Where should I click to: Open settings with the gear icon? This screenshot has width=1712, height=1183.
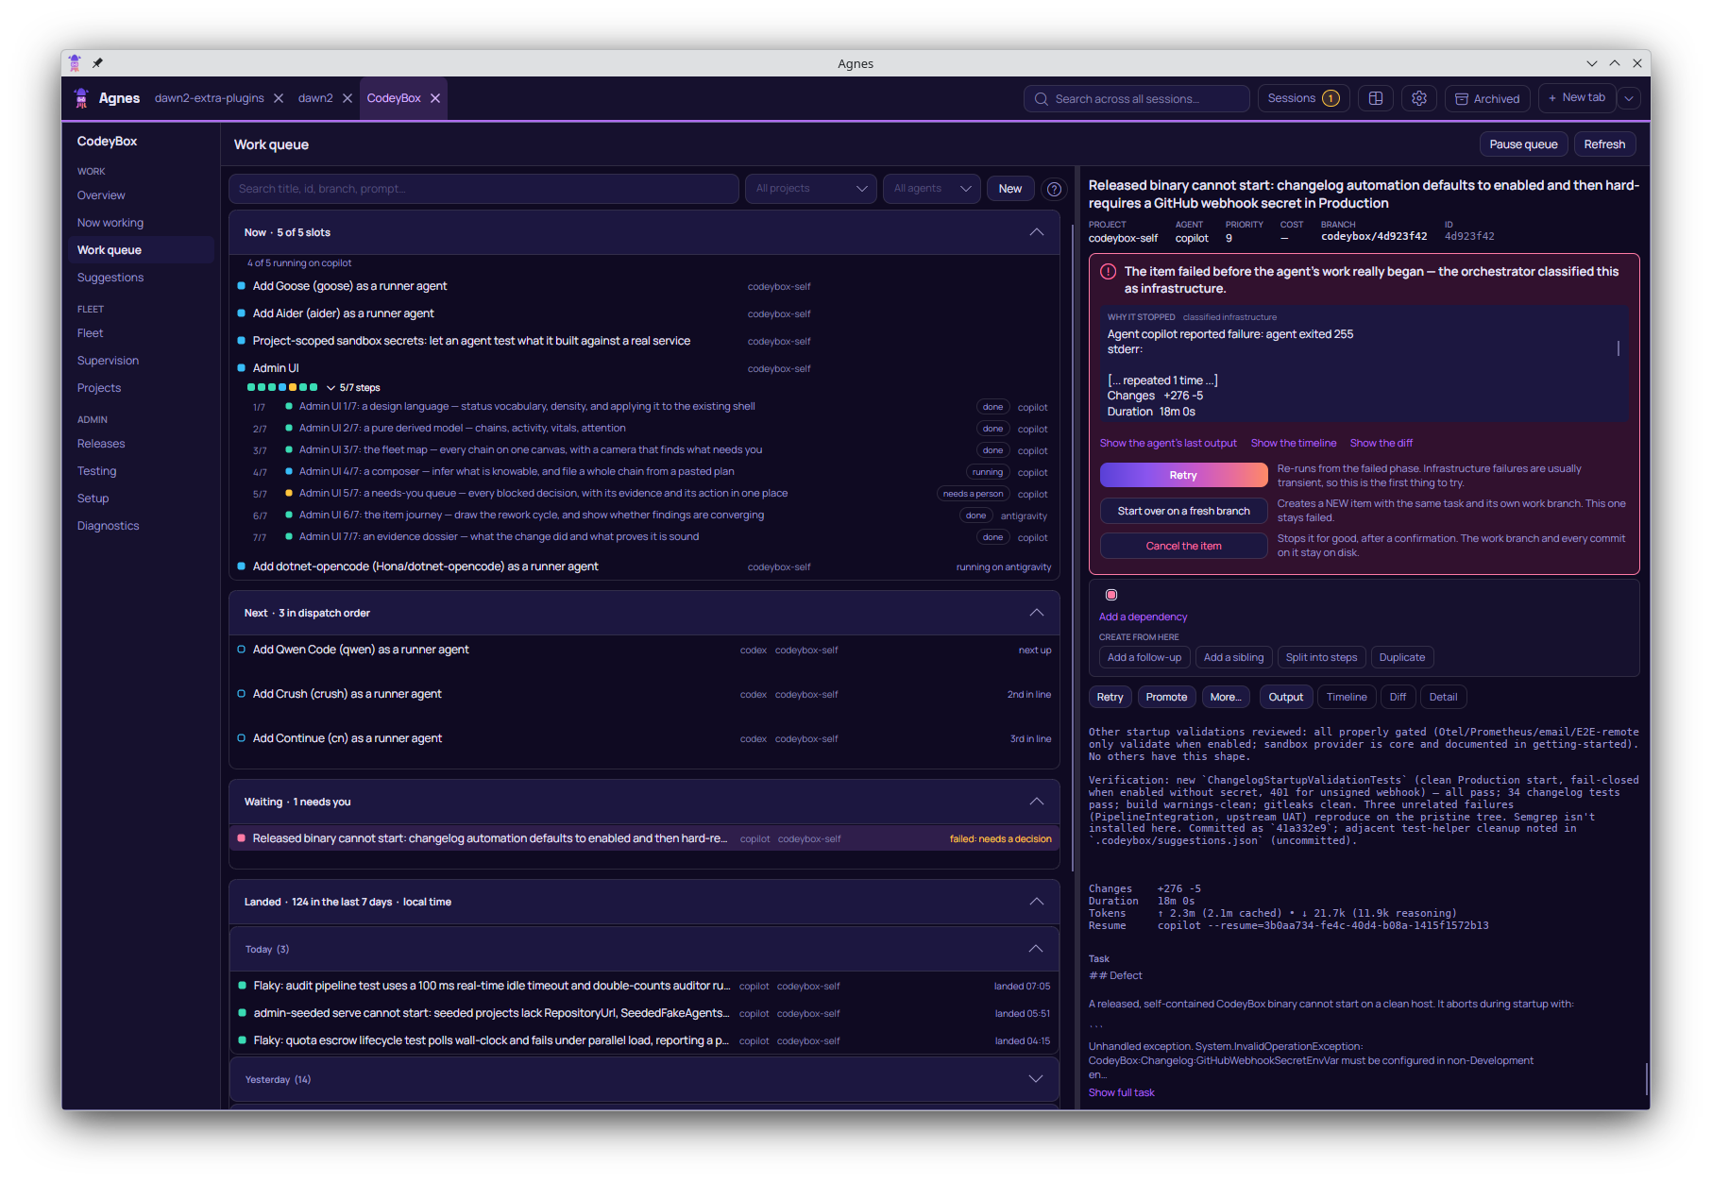point(1419,98)
